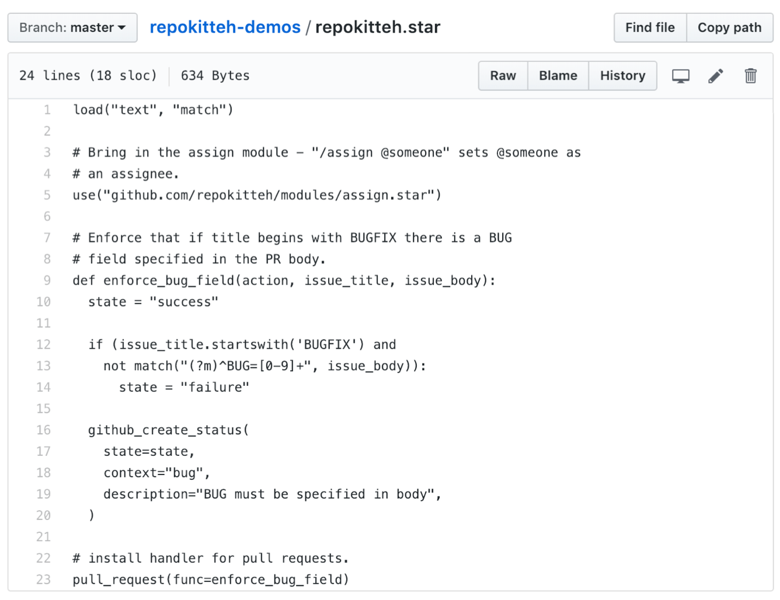Open file in GitHub Desktop icon

coord(680,76)
